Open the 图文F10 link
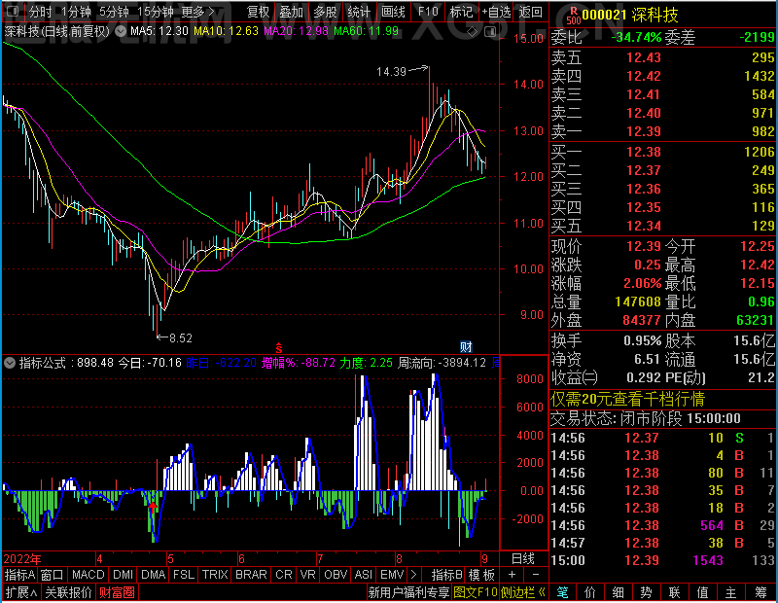This screenshot has height=603, width=778. coord(476,592)
